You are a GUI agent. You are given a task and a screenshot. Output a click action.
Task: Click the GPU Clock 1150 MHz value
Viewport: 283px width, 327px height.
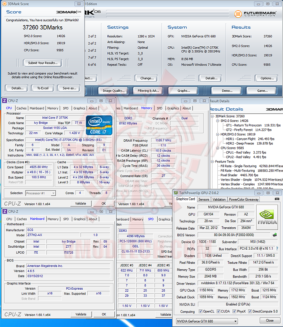[206, 290]
